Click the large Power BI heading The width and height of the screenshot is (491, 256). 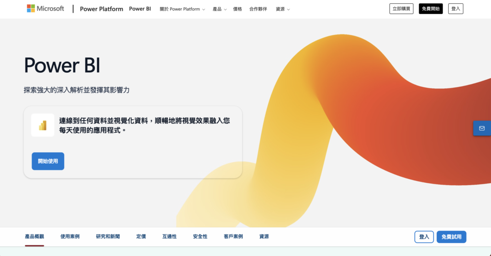point(62,66)
